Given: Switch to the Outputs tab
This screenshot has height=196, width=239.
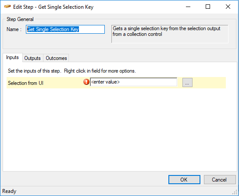Looking at the screenshot, I should coord(32,58).
